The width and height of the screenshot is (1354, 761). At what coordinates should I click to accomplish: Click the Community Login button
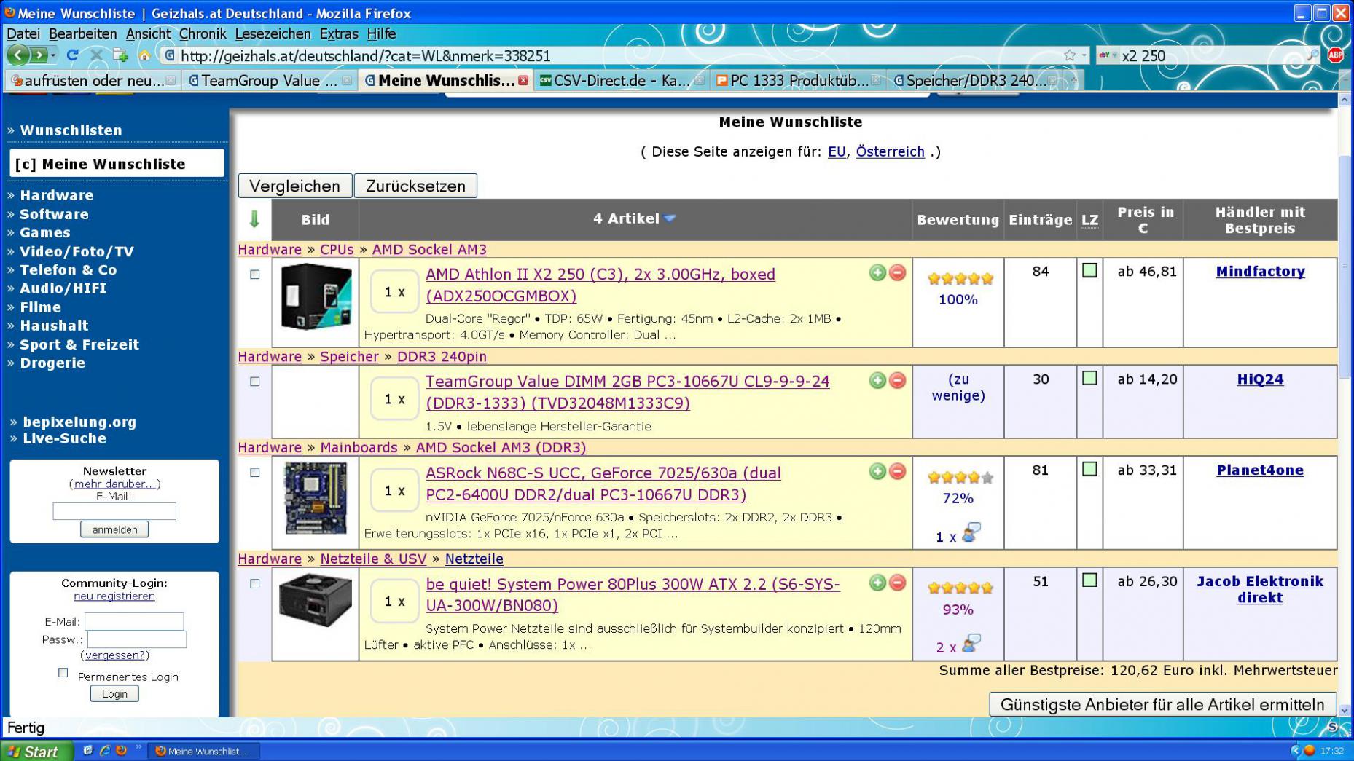(114, 693)
